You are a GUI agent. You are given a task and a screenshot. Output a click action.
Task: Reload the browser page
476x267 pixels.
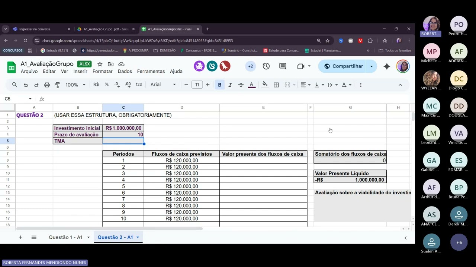[x=25, y=40]
